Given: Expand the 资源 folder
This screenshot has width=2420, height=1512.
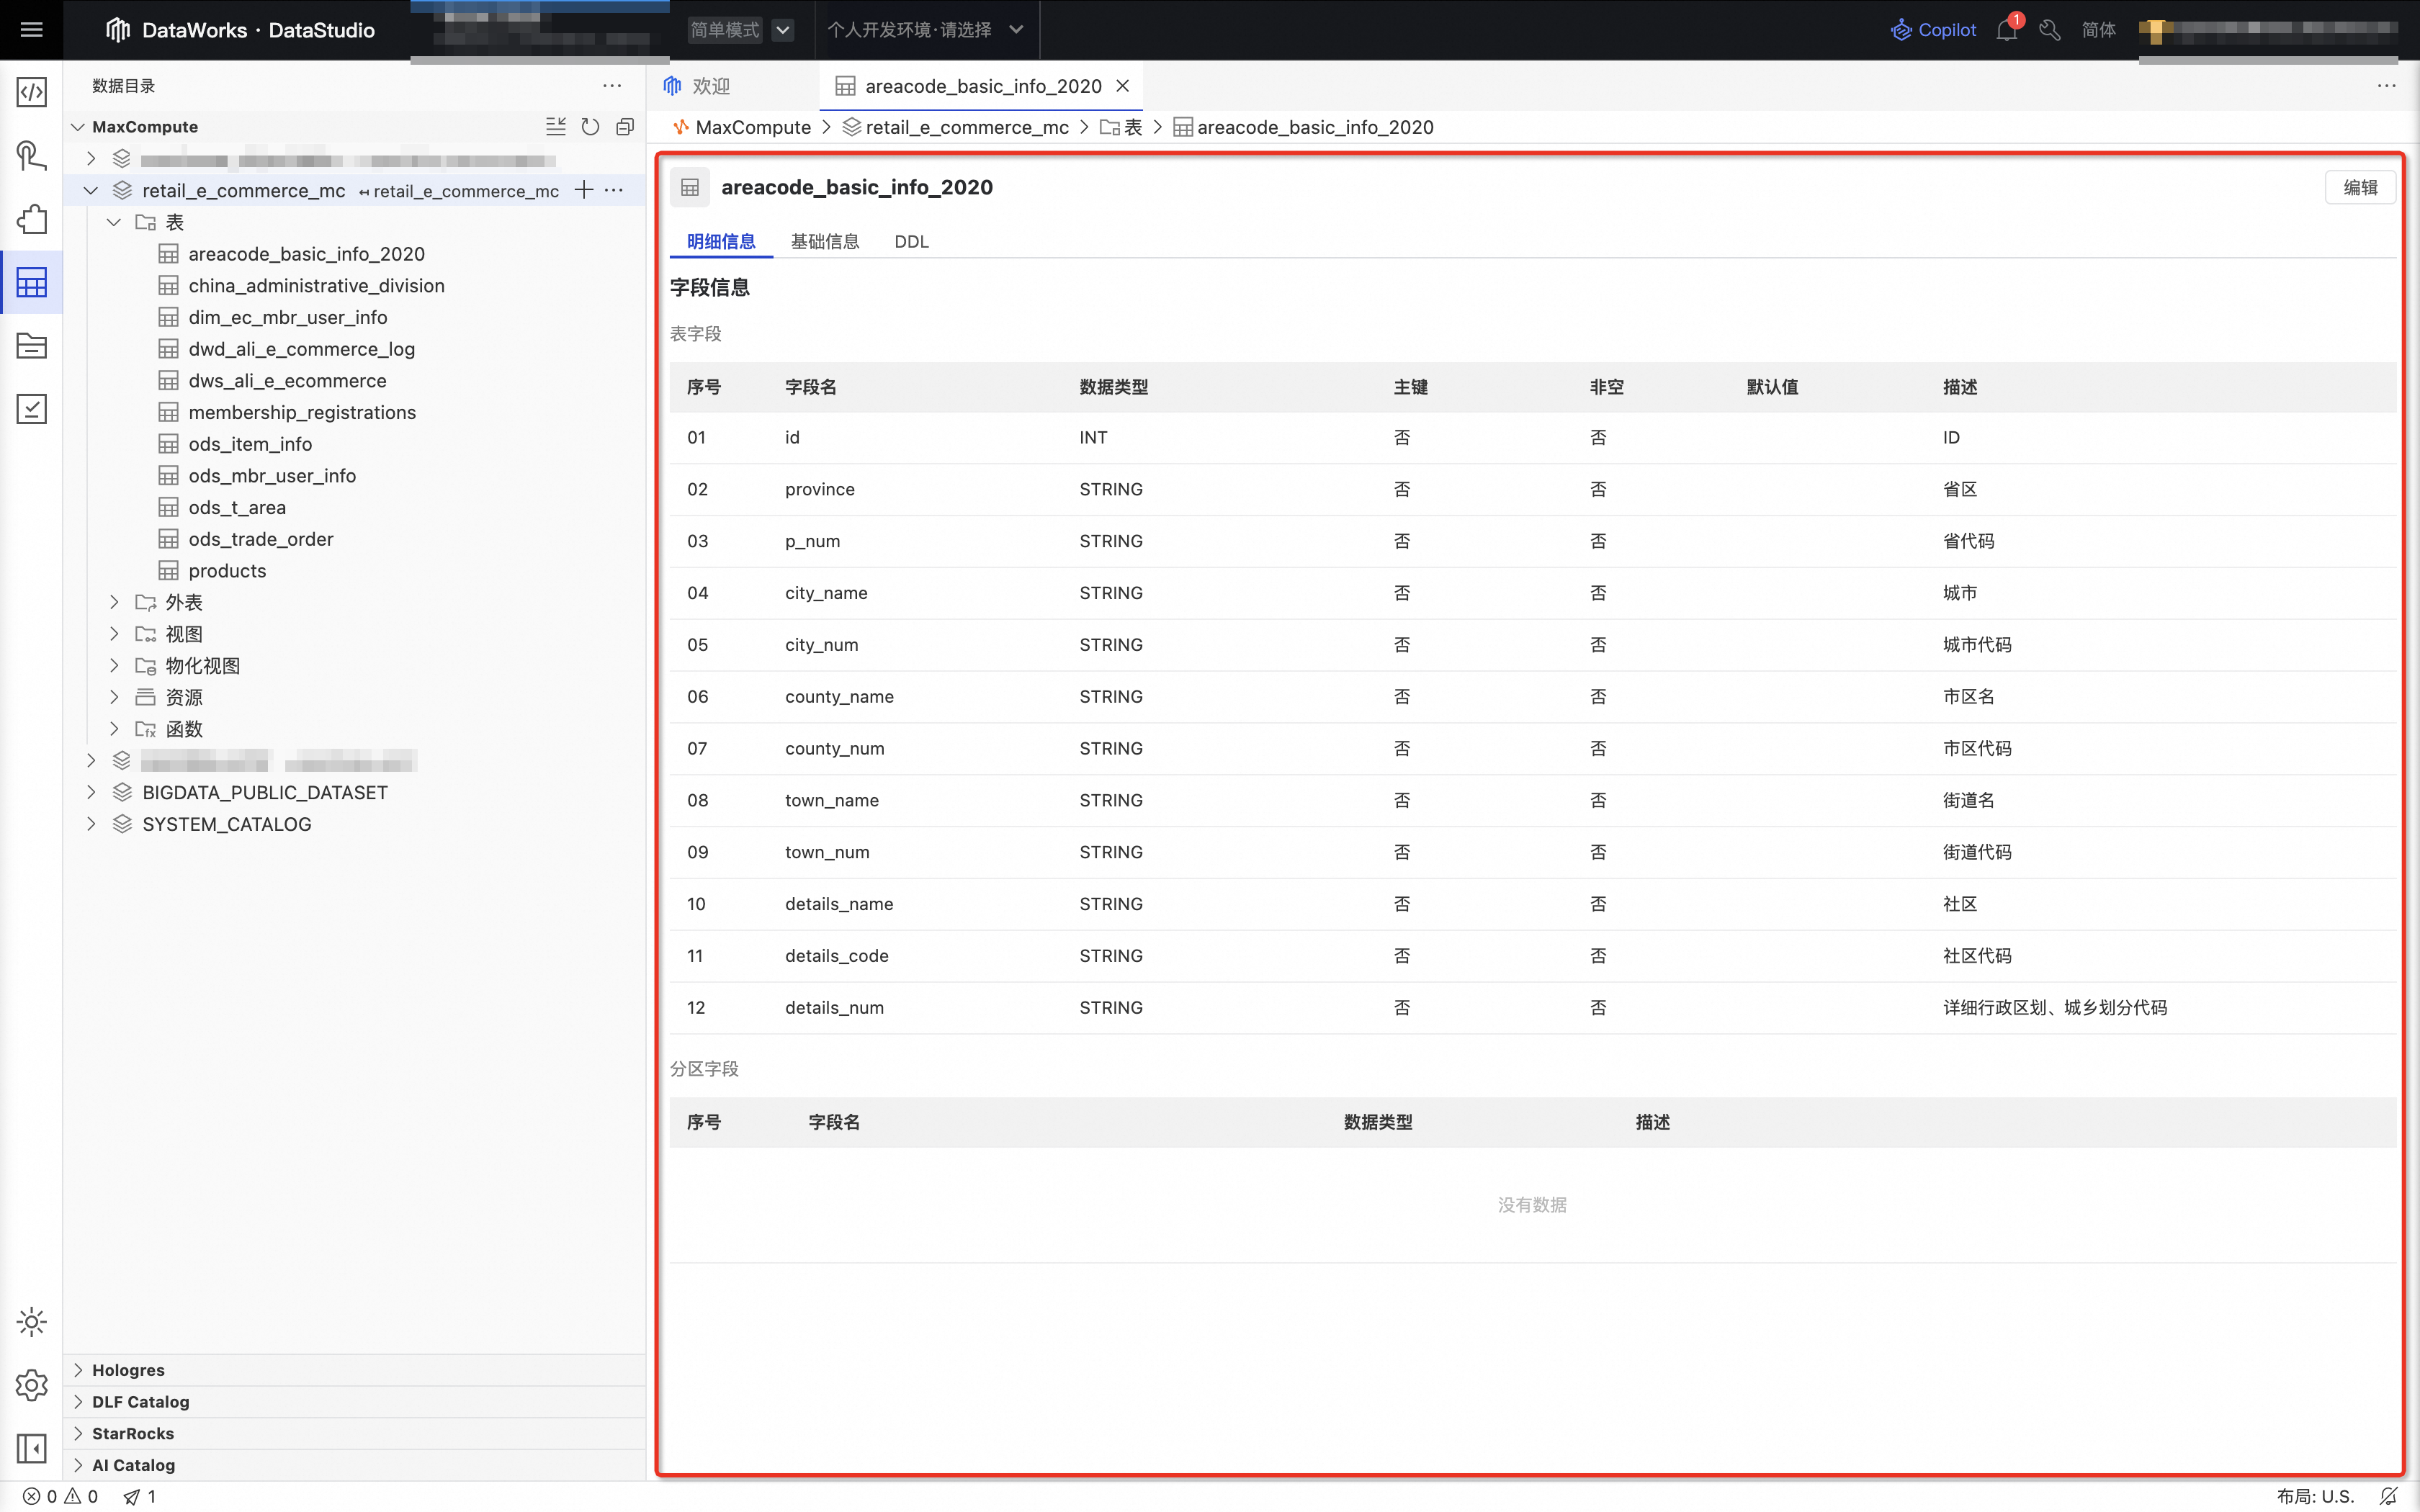Looking at the screenshot, I should tap(114, 697).
